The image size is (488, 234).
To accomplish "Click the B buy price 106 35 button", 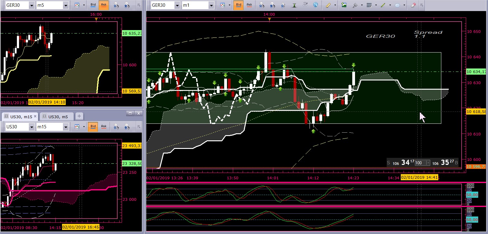I will [445, 163].
